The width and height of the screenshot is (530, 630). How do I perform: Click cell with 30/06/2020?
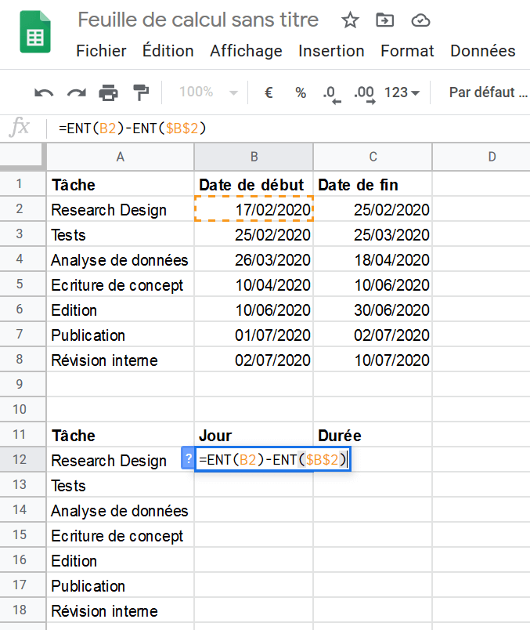click(x=373, y=310)
